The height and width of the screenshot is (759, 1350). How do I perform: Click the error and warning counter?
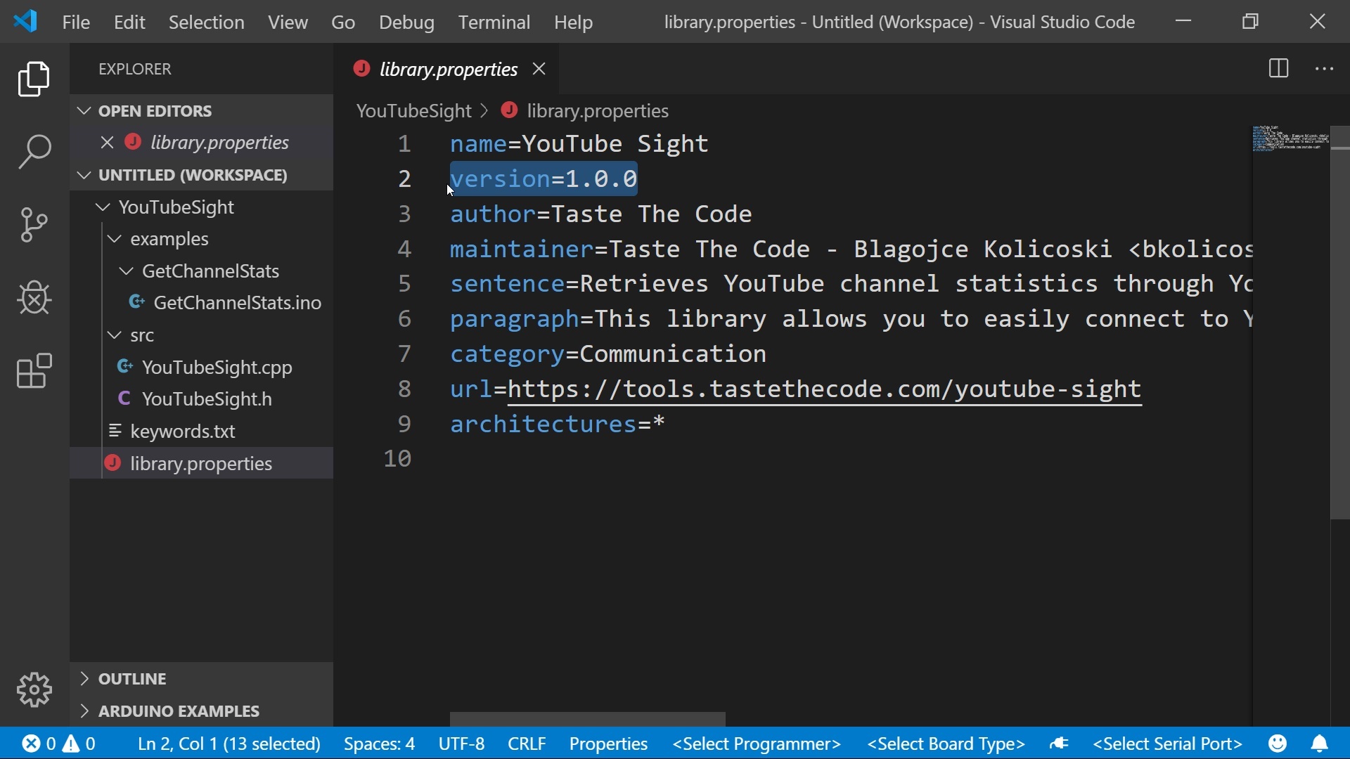tap(58, 744)
